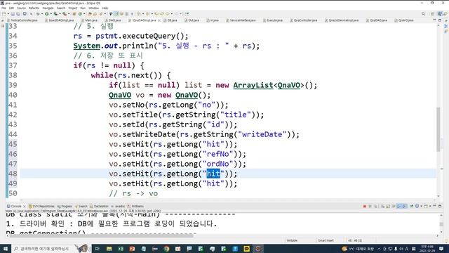
Task: Switch to NoticeController.java editor tab
Action: click(x=22, y=20)
